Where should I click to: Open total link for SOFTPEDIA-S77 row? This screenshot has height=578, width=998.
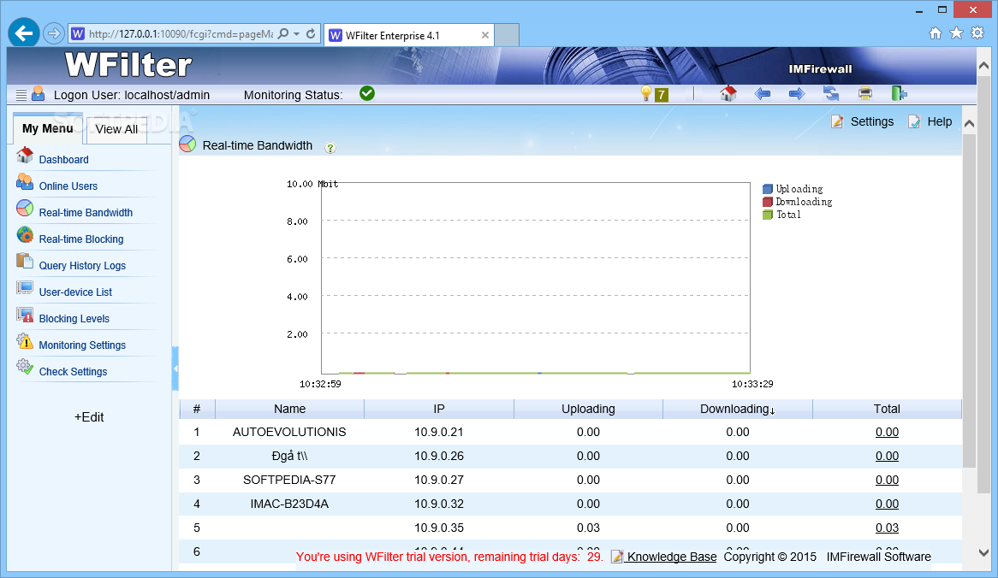[887, 480]
